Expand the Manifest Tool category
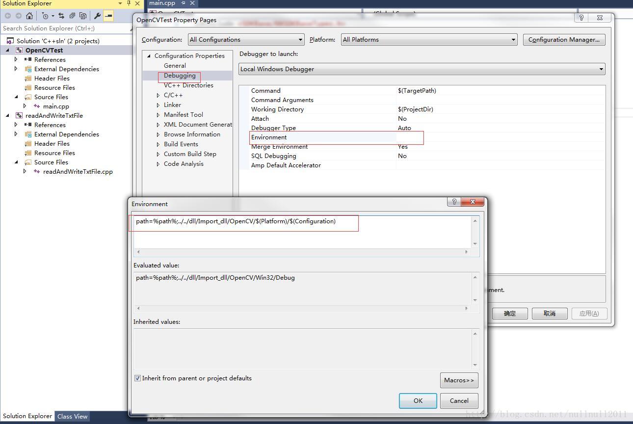Screen dimensions: 633x424 coord(158,115)
